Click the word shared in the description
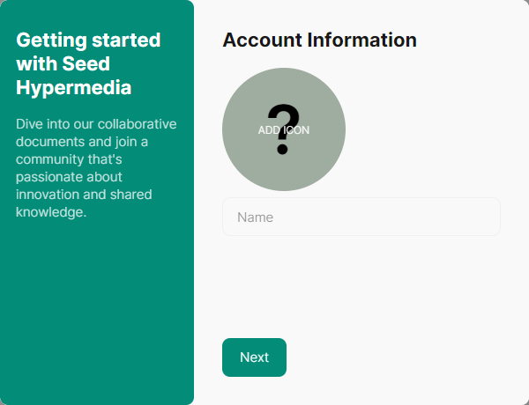 click(131, 195)
